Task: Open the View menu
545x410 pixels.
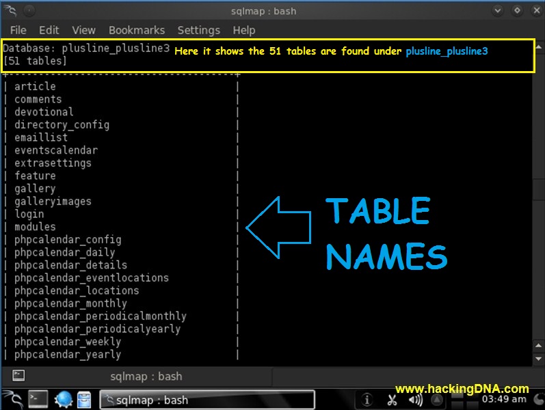Action: click(83, 30)
